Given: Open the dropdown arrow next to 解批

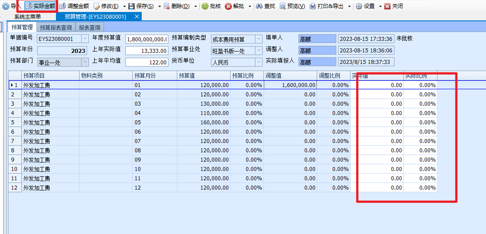Looking at the screenshot, I should [250, 6].
